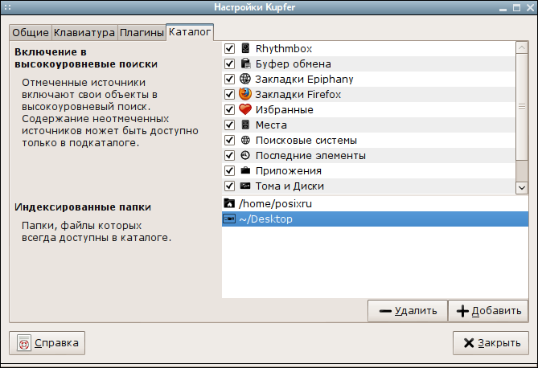Click the Последние элементы label

pos(311,155)
